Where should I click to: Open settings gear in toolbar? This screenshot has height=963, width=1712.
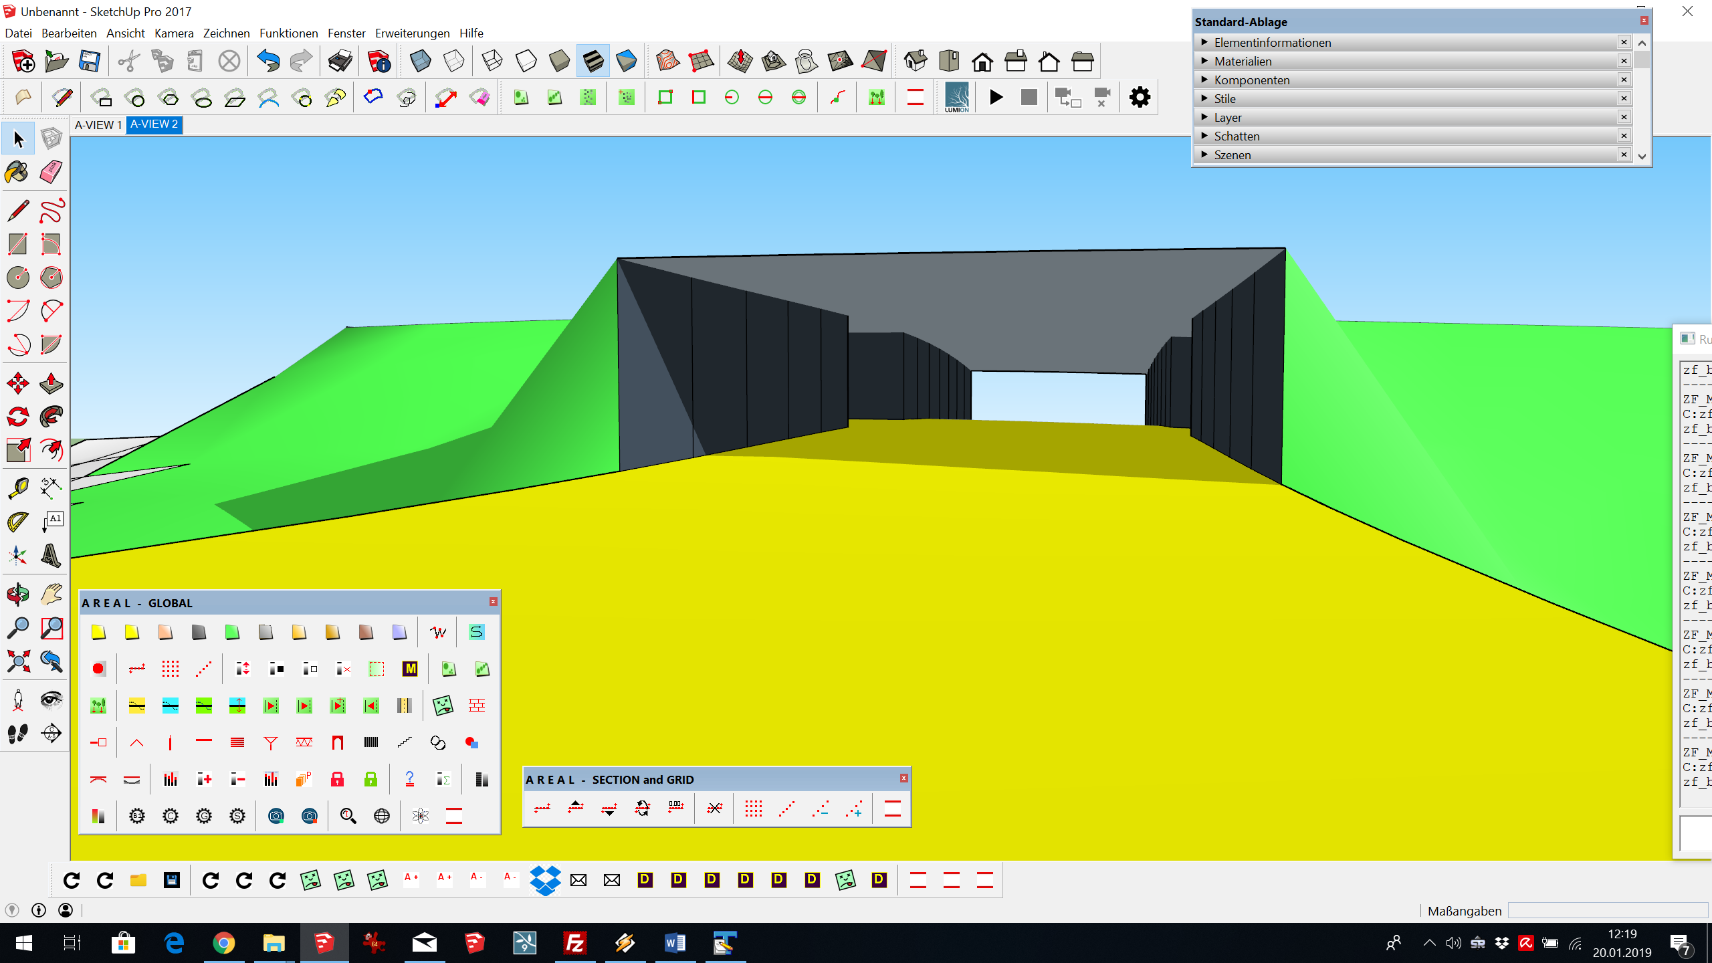click(1140, 98)
